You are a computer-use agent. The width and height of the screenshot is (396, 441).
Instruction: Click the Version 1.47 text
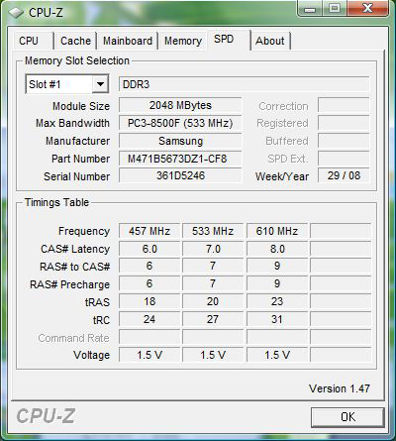340,388
